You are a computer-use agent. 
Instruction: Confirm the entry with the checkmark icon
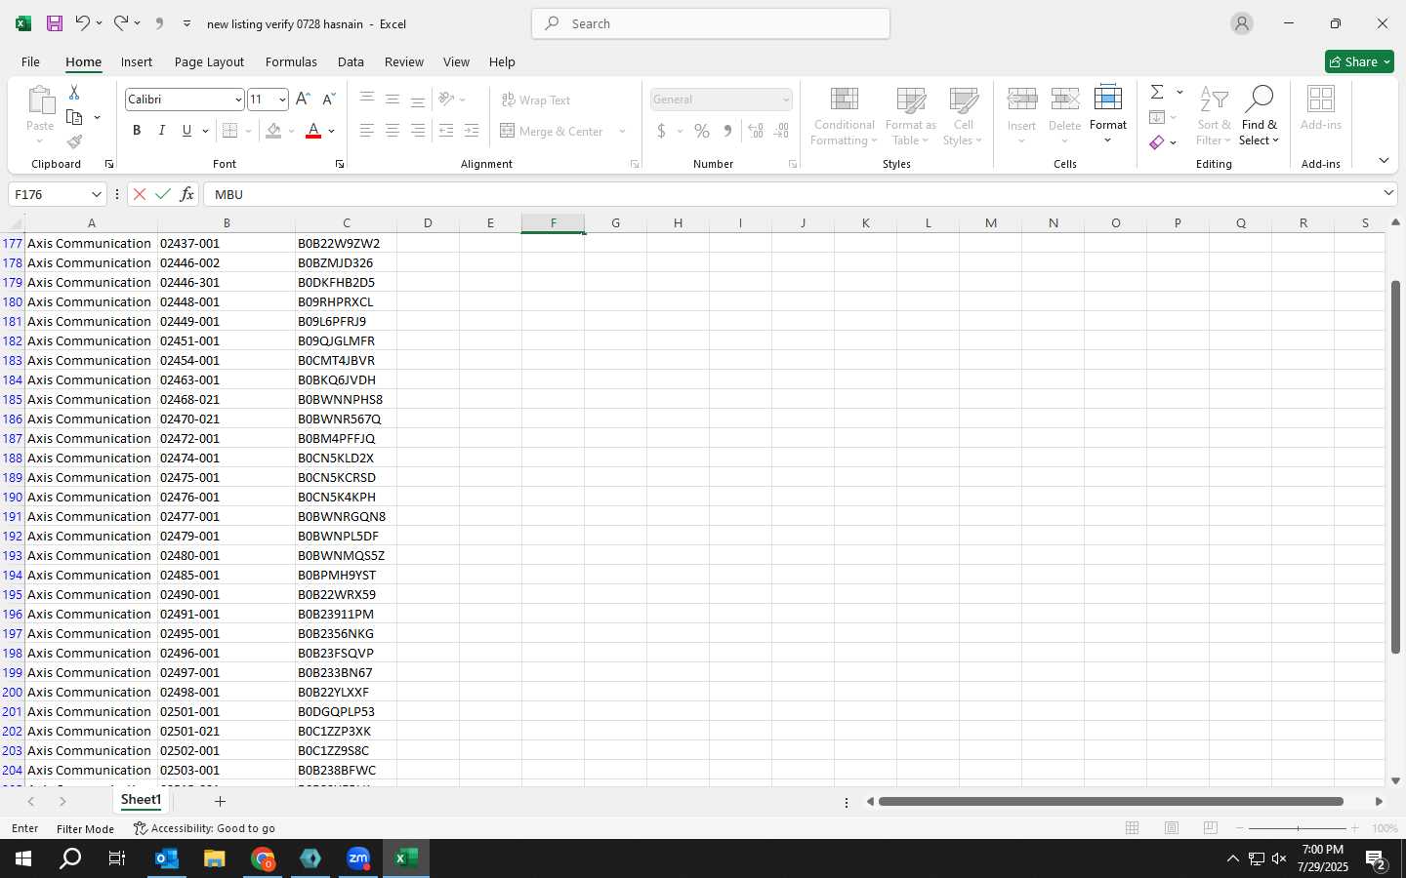pyautogui.click(x=163, y=194)
